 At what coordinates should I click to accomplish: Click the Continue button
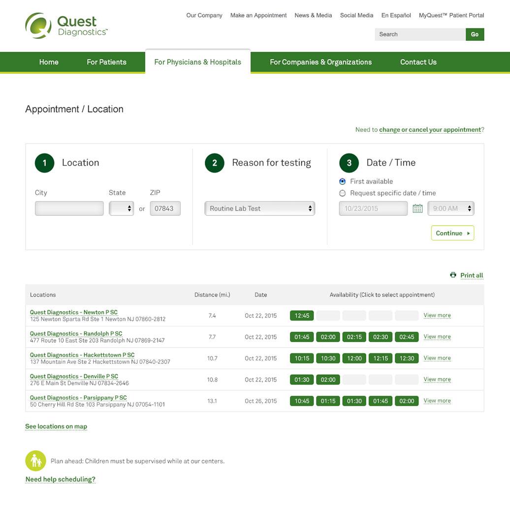click(453, 233)
